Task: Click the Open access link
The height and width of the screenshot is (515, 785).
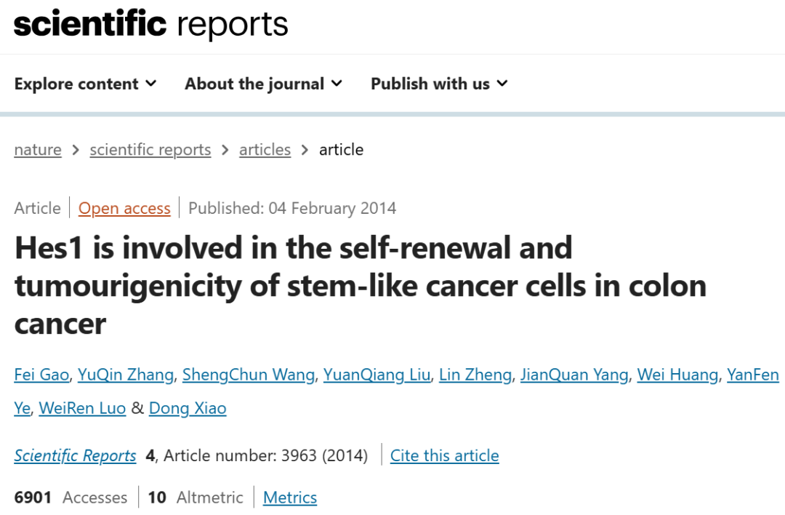Action: [124, 208]
